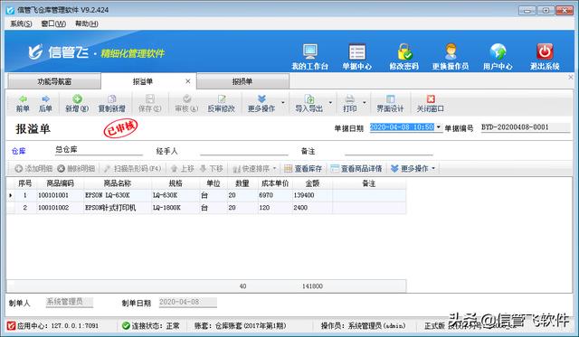The width and height of the screenshot is (579, 337).
Task: Click the 制单人 系统管理员 field
Action: (70, 302)
